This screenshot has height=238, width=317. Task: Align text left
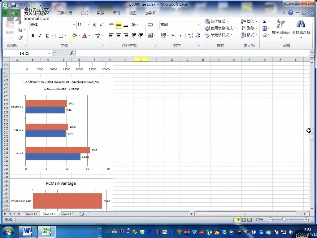click(x=111, y=35)
